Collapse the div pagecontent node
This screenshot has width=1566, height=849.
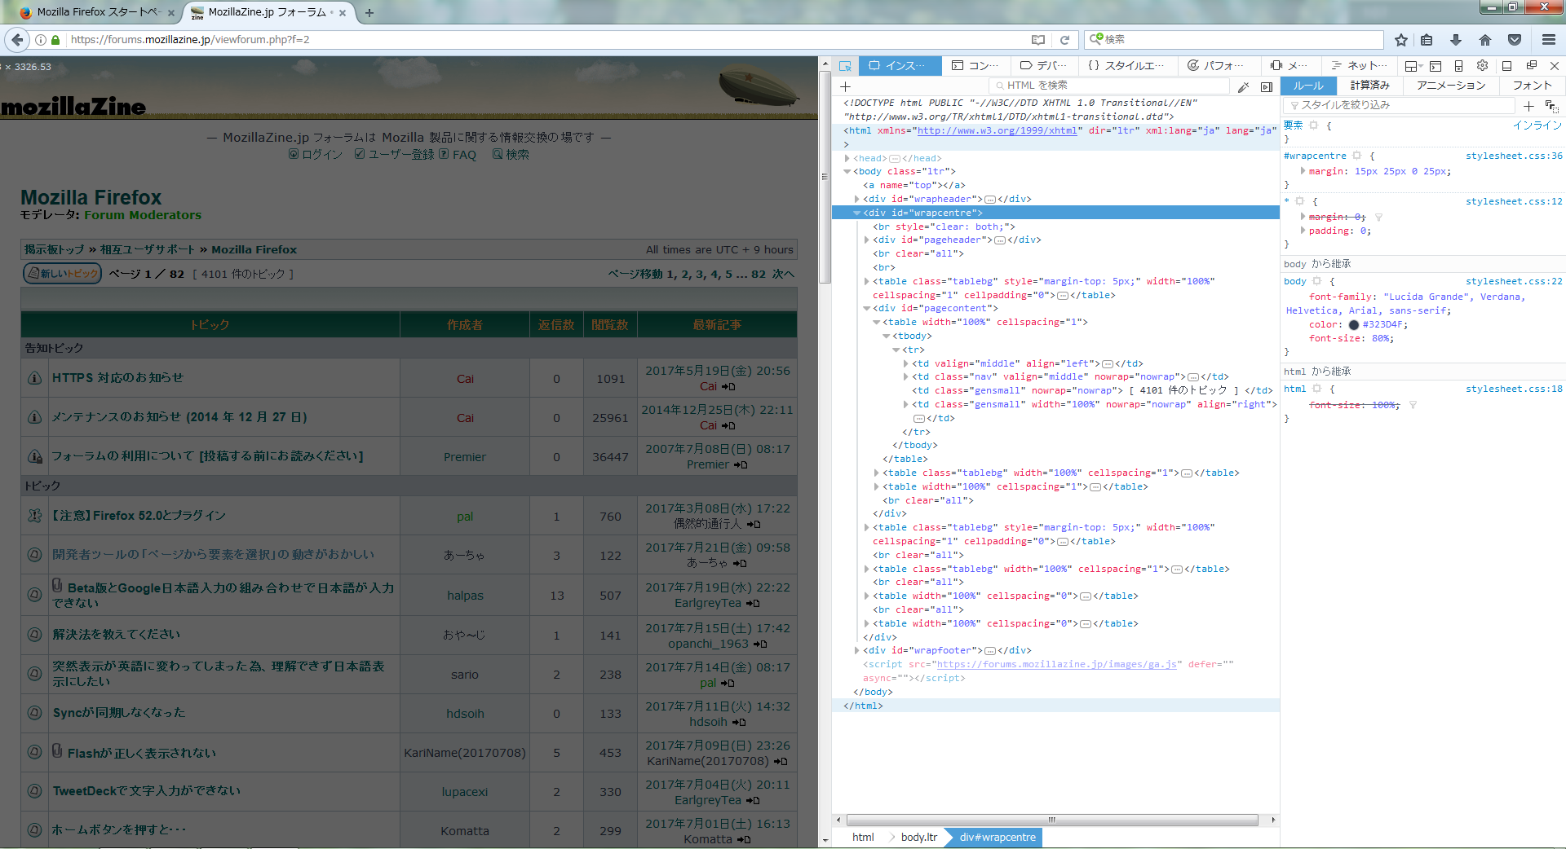pos(867,308)
